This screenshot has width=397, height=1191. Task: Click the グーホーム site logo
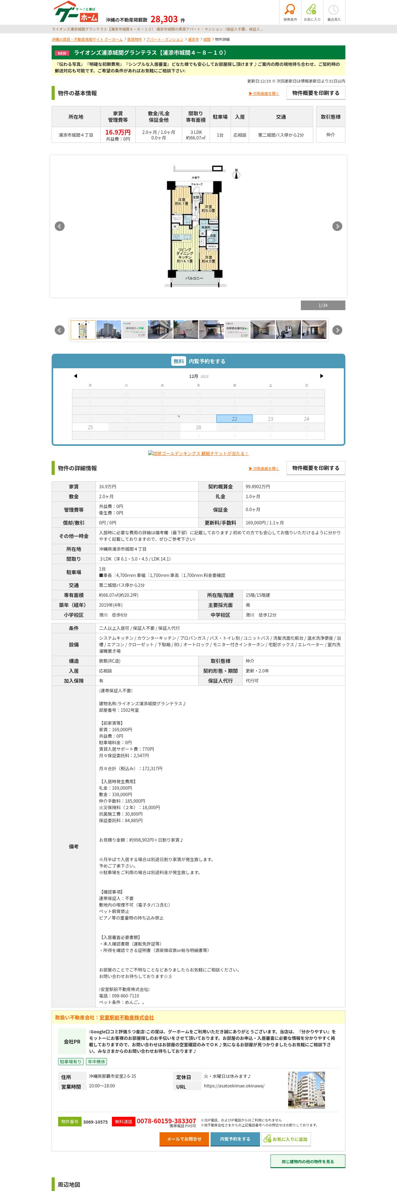tap(76, 12)
